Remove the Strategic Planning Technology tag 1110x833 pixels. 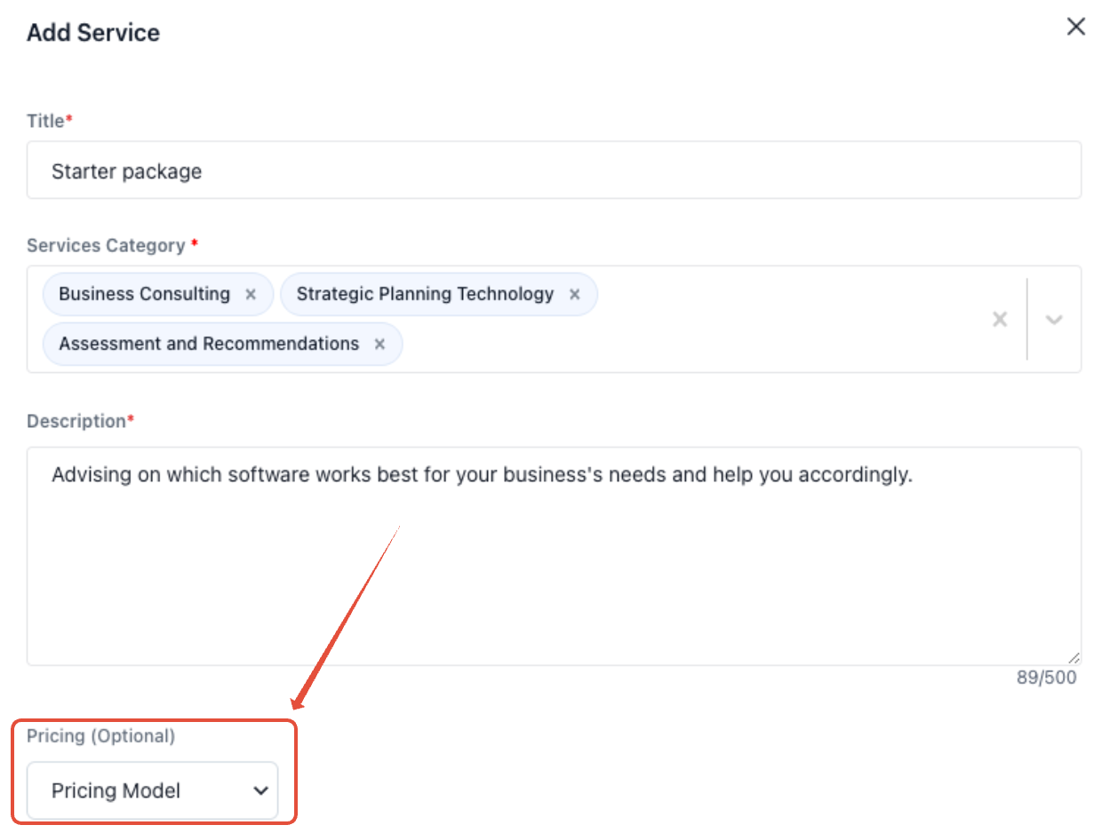point(574,295)
